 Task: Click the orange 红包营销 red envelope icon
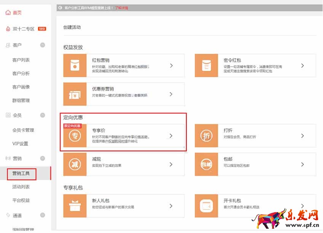(x=75, y=66)
